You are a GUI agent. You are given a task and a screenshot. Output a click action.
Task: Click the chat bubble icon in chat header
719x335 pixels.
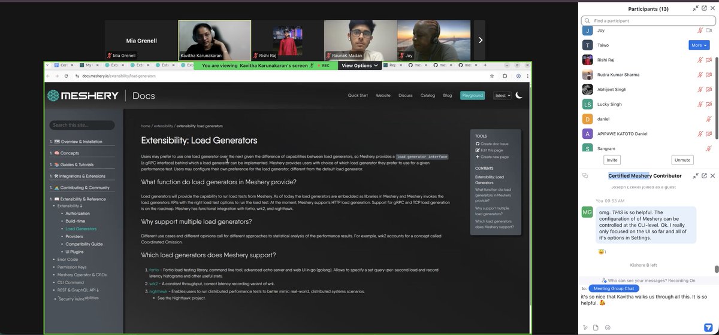[x=585, y=176]
